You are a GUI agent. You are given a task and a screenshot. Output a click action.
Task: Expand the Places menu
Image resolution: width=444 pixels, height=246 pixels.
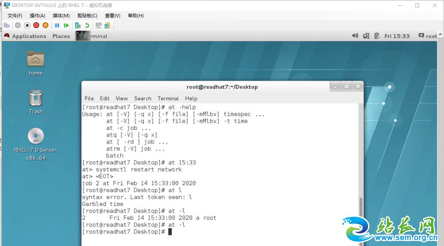pyautogui.click(x=61, y=36)
